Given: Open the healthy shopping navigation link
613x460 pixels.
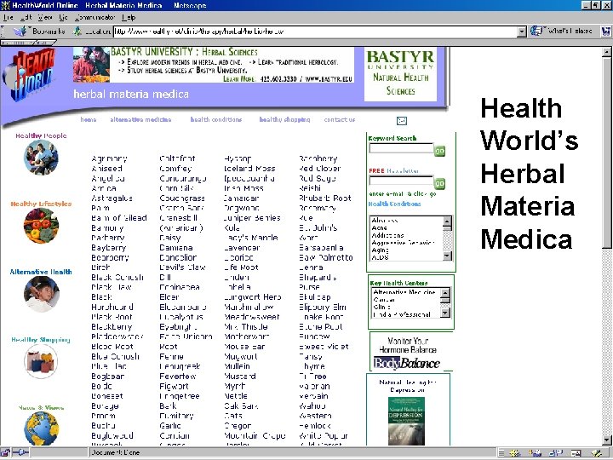Looking at the screenshot, I should [x=284, y=120].
